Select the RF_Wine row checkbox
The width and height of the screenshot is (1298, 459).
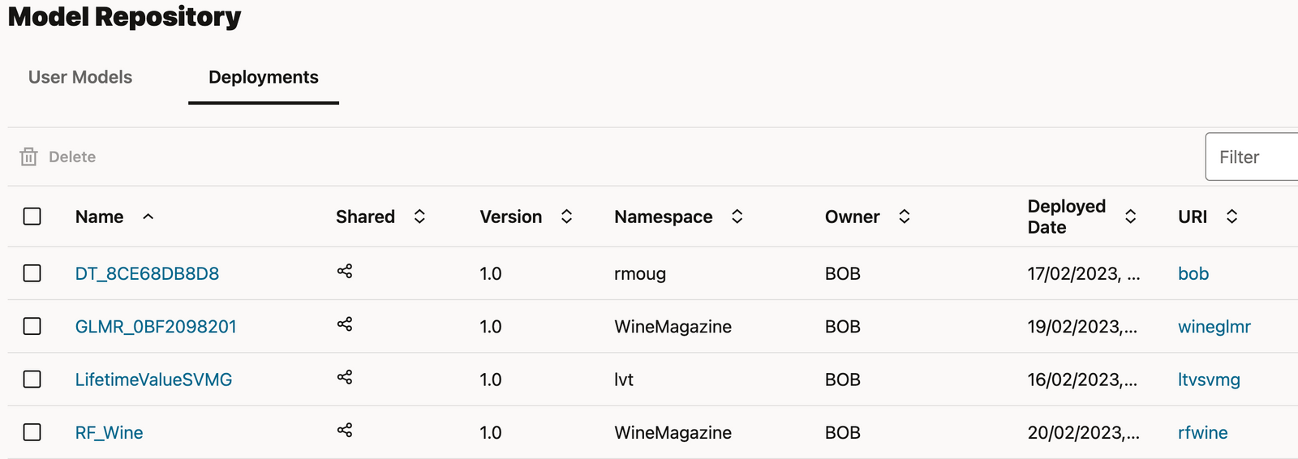coord(32,432)
